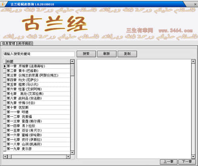Select row 第一三章 雷霆
Screen dimensions: 198x166
(x=38, y=121)
